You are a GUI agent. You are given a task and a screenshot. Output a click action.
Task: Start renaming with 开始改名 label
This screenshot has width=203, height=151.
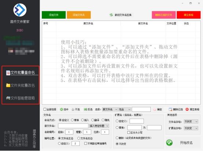pos(186,143)
